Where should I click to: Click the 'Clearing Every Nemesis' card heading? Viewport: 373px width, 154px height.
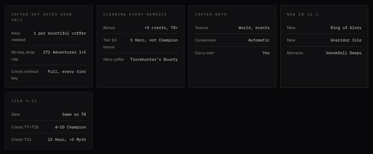(135, 14)
